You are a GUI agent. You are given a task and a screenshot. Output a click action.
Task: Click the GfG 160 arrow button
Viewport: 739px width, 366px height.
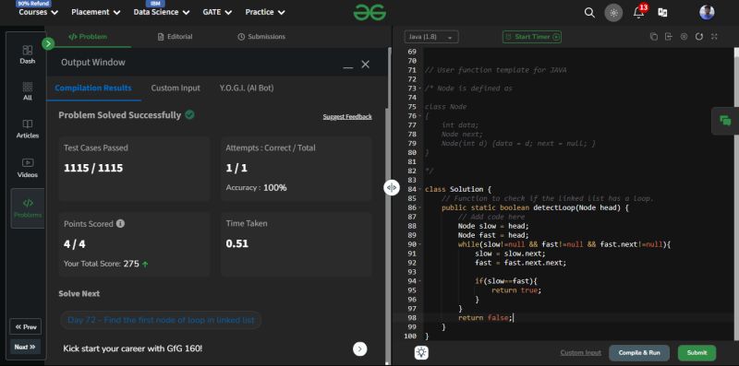pyautogui.click(x=359, y=348)
